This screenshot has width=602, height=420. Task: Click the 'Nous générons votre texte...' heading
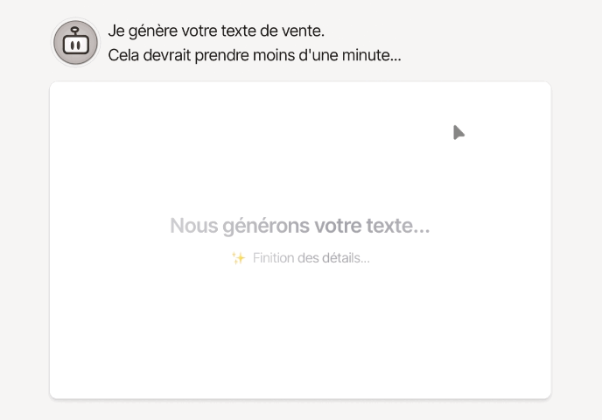[x=300, y=226]
